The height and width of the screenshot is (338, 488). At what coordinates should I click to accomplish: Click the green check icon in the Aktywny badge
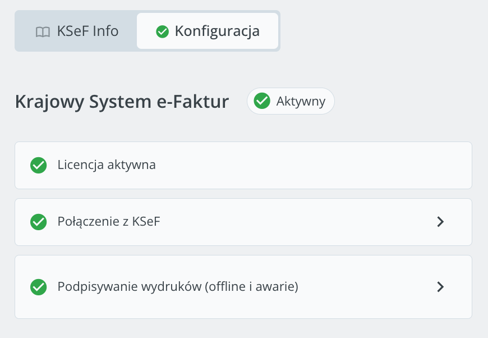click(x=262, y=101)
